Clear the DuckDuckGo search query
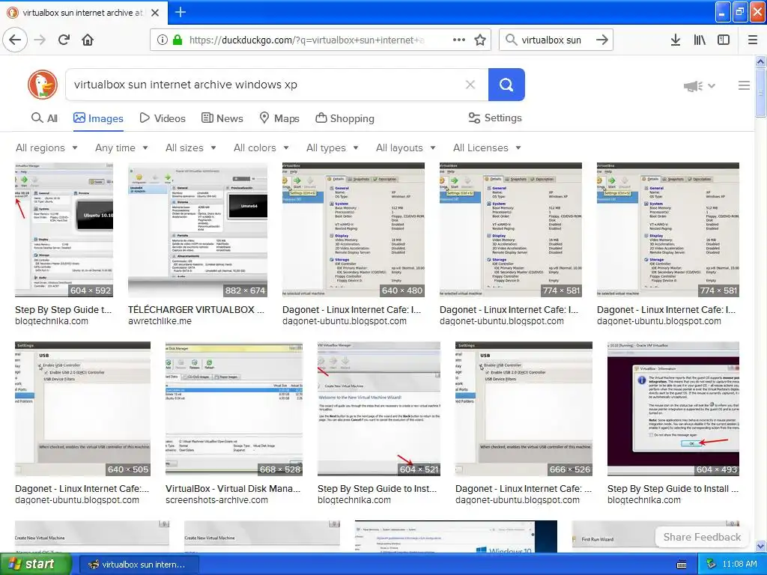Image resolution: width=767 pixels, height=575 pixels. point(470,85)
